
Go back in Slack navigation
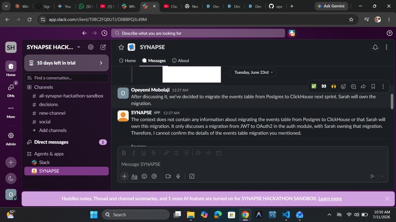click(85, 33)
